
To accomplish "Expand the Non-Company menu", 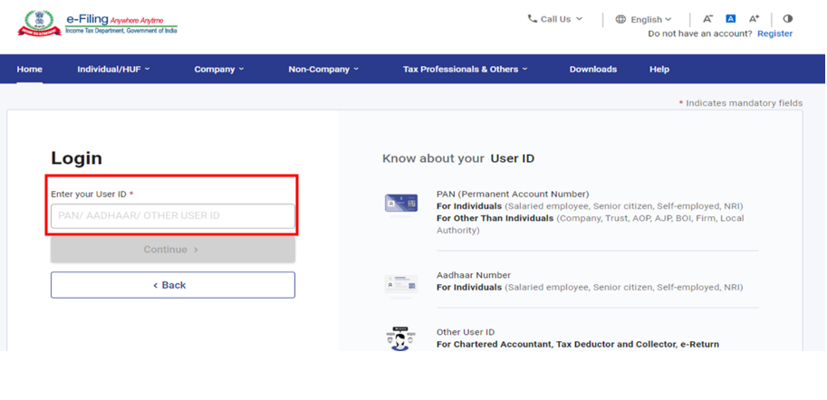I will [x=323, y=70].
